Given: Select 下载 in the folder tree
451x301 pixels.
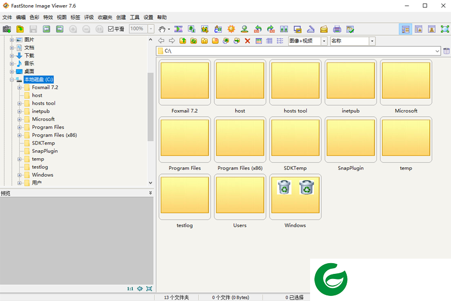Looking at the screenshot, I should [29, 55].
